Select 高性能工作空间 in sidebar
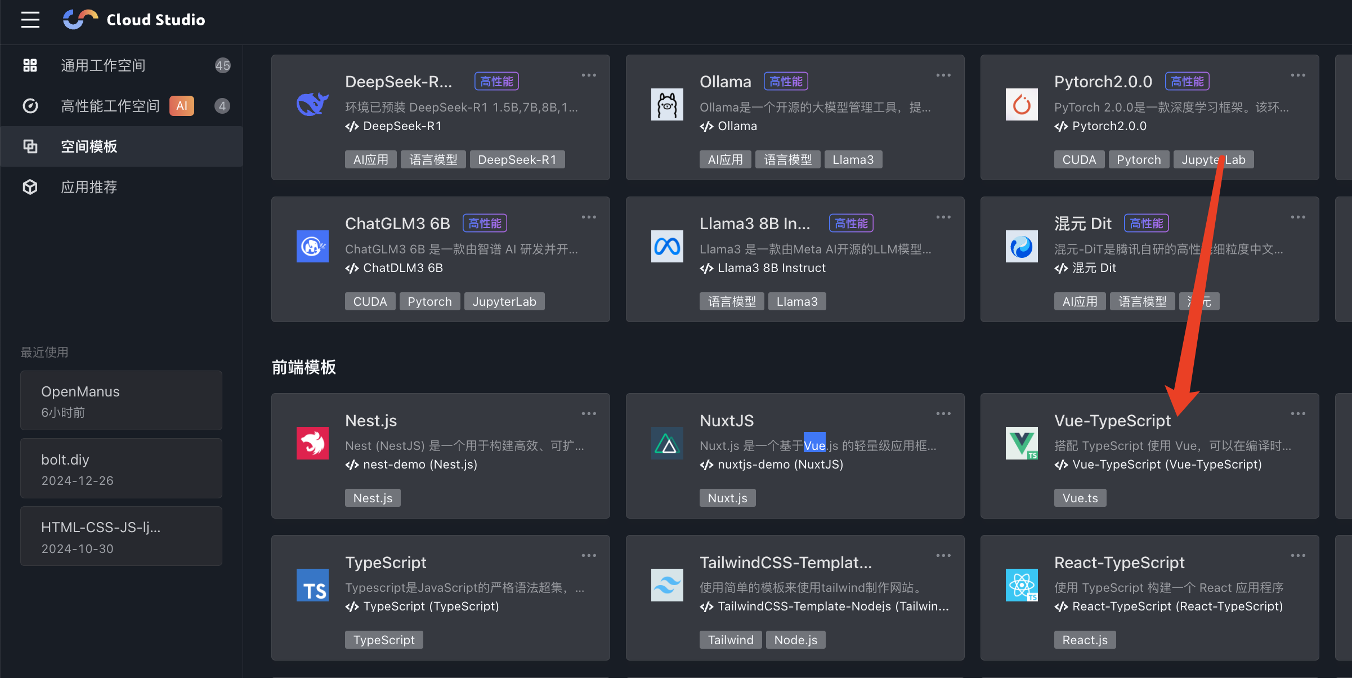 (x=122, y=106)
